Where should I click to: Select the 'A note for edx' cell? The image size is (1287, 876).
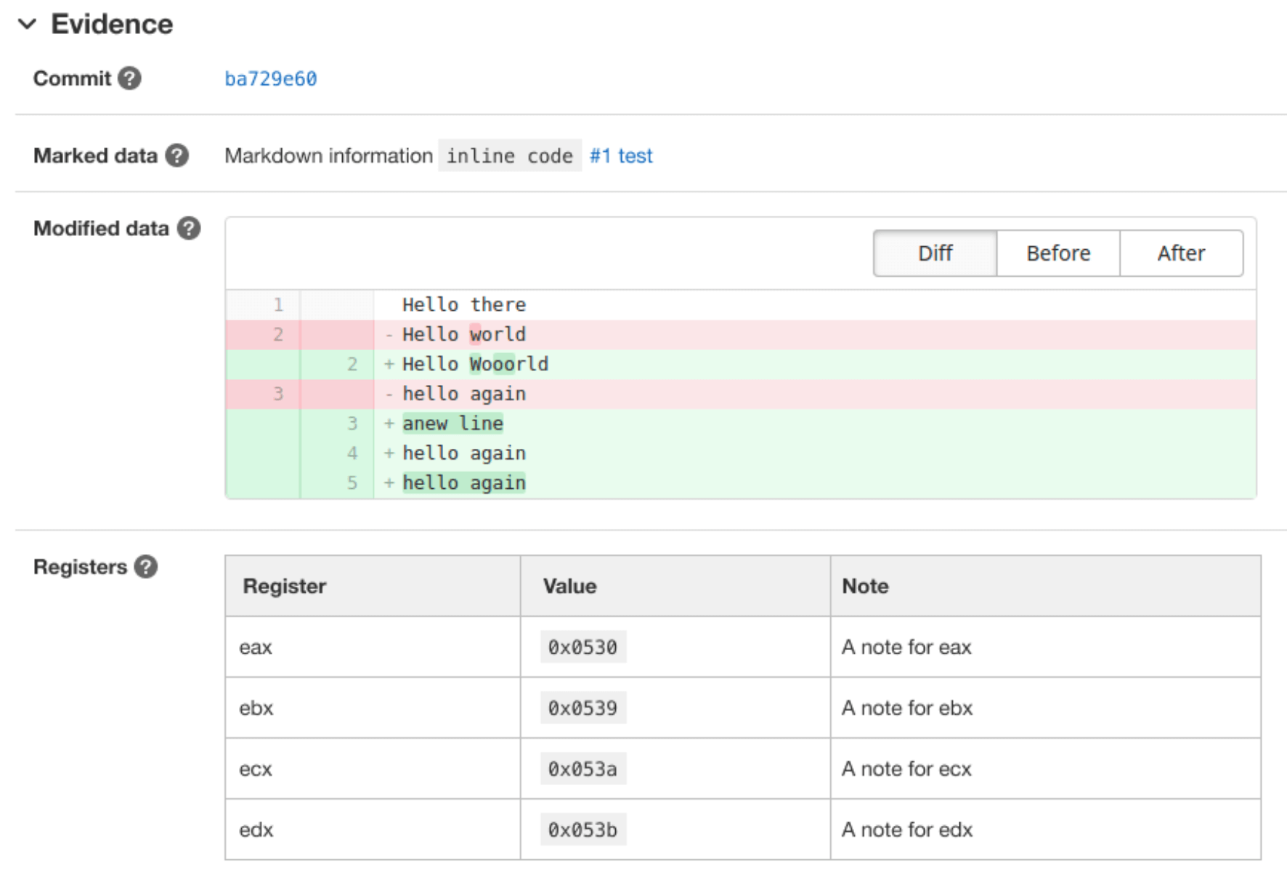click(x=906, y=830)
